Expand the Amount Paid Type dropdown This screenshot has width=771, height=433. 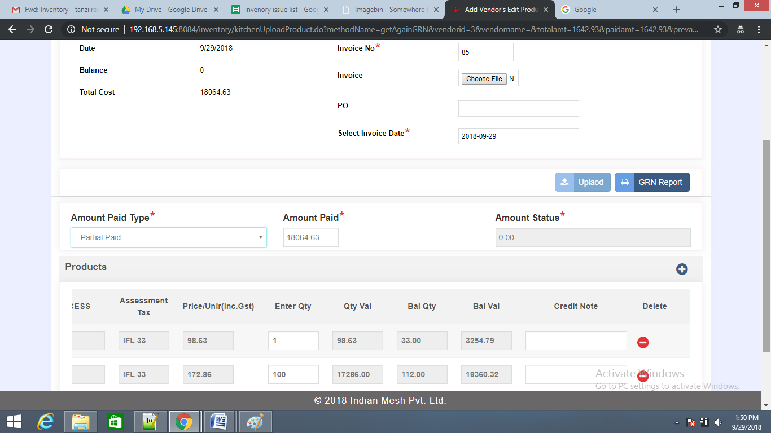[169, 237]
